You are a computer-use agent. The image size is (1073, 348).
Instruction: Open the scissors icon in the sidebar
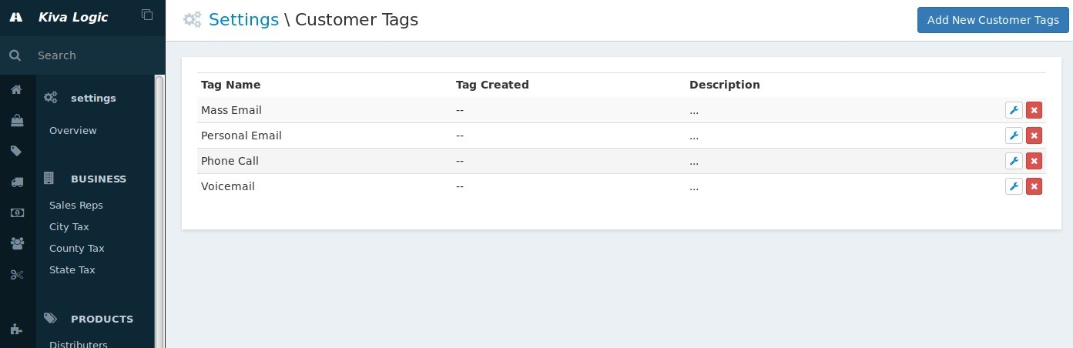[15, 274]
